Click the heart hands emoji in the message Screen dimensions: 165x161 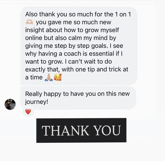(29, 22)
